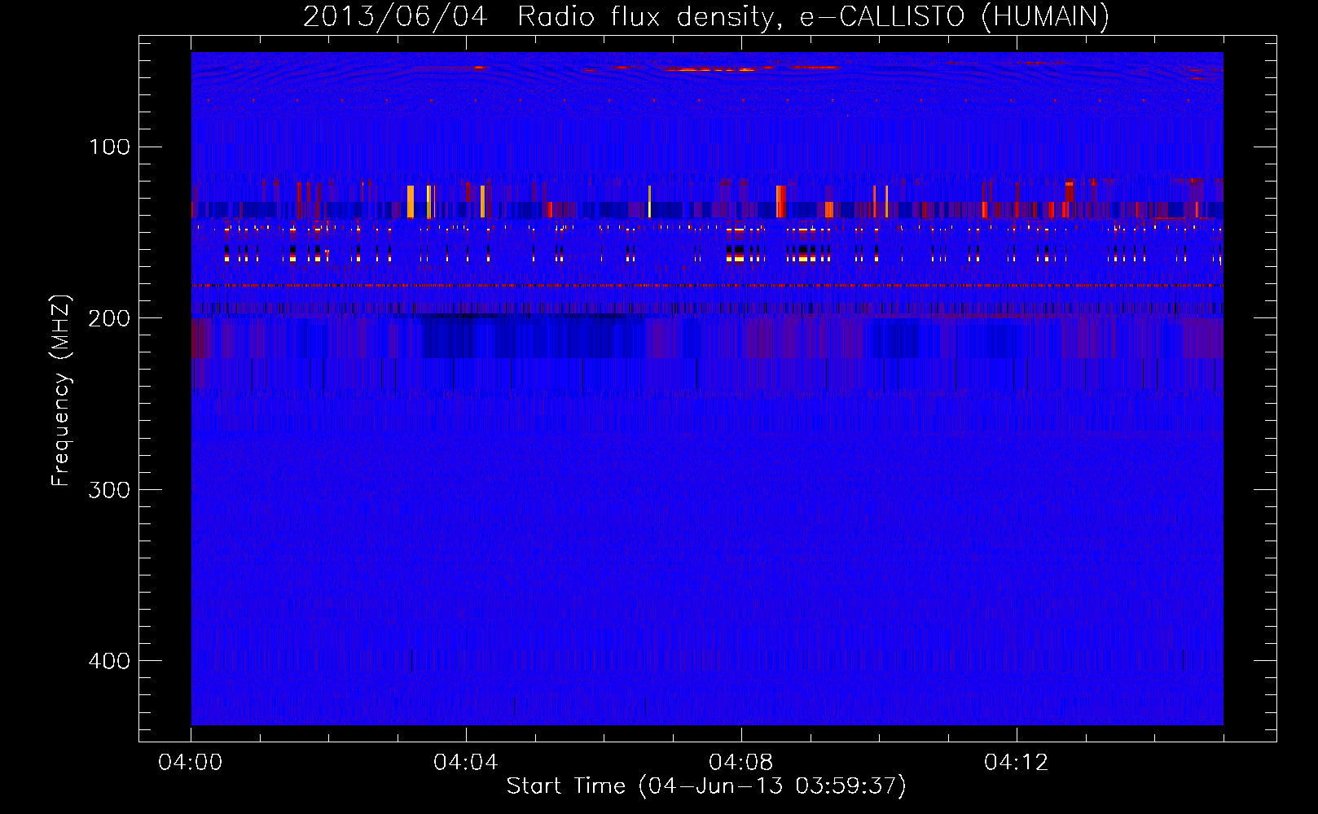This screenshot has width=1318, height=814.
Task: Click the 400 frequency tick label
Action: pyautogui.click(x=109, y=660)
